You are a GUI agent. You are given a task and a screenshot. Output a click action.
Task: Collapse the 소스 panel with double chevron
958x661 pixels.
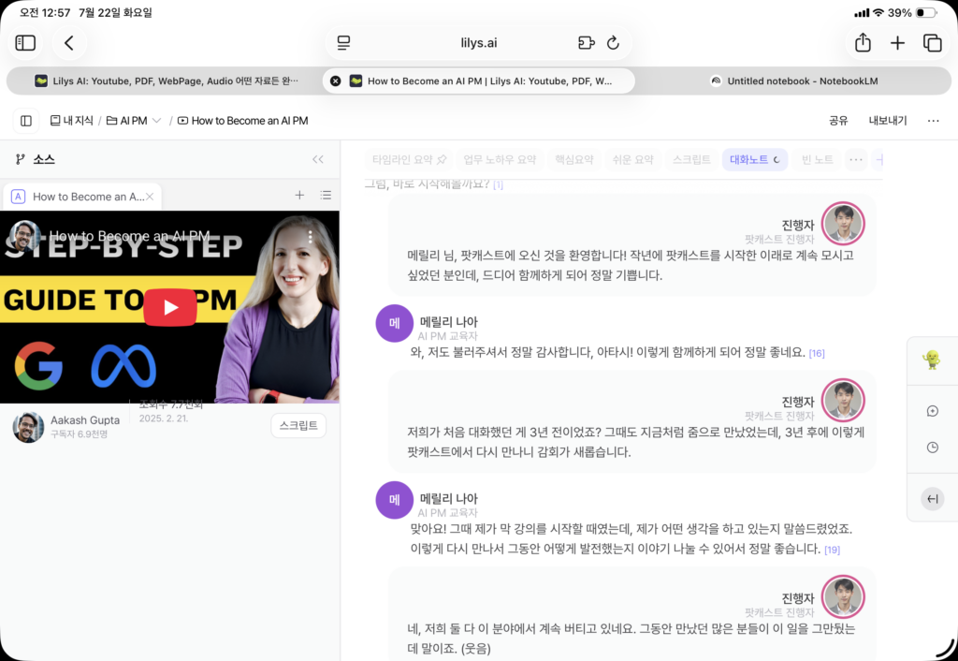318,159
